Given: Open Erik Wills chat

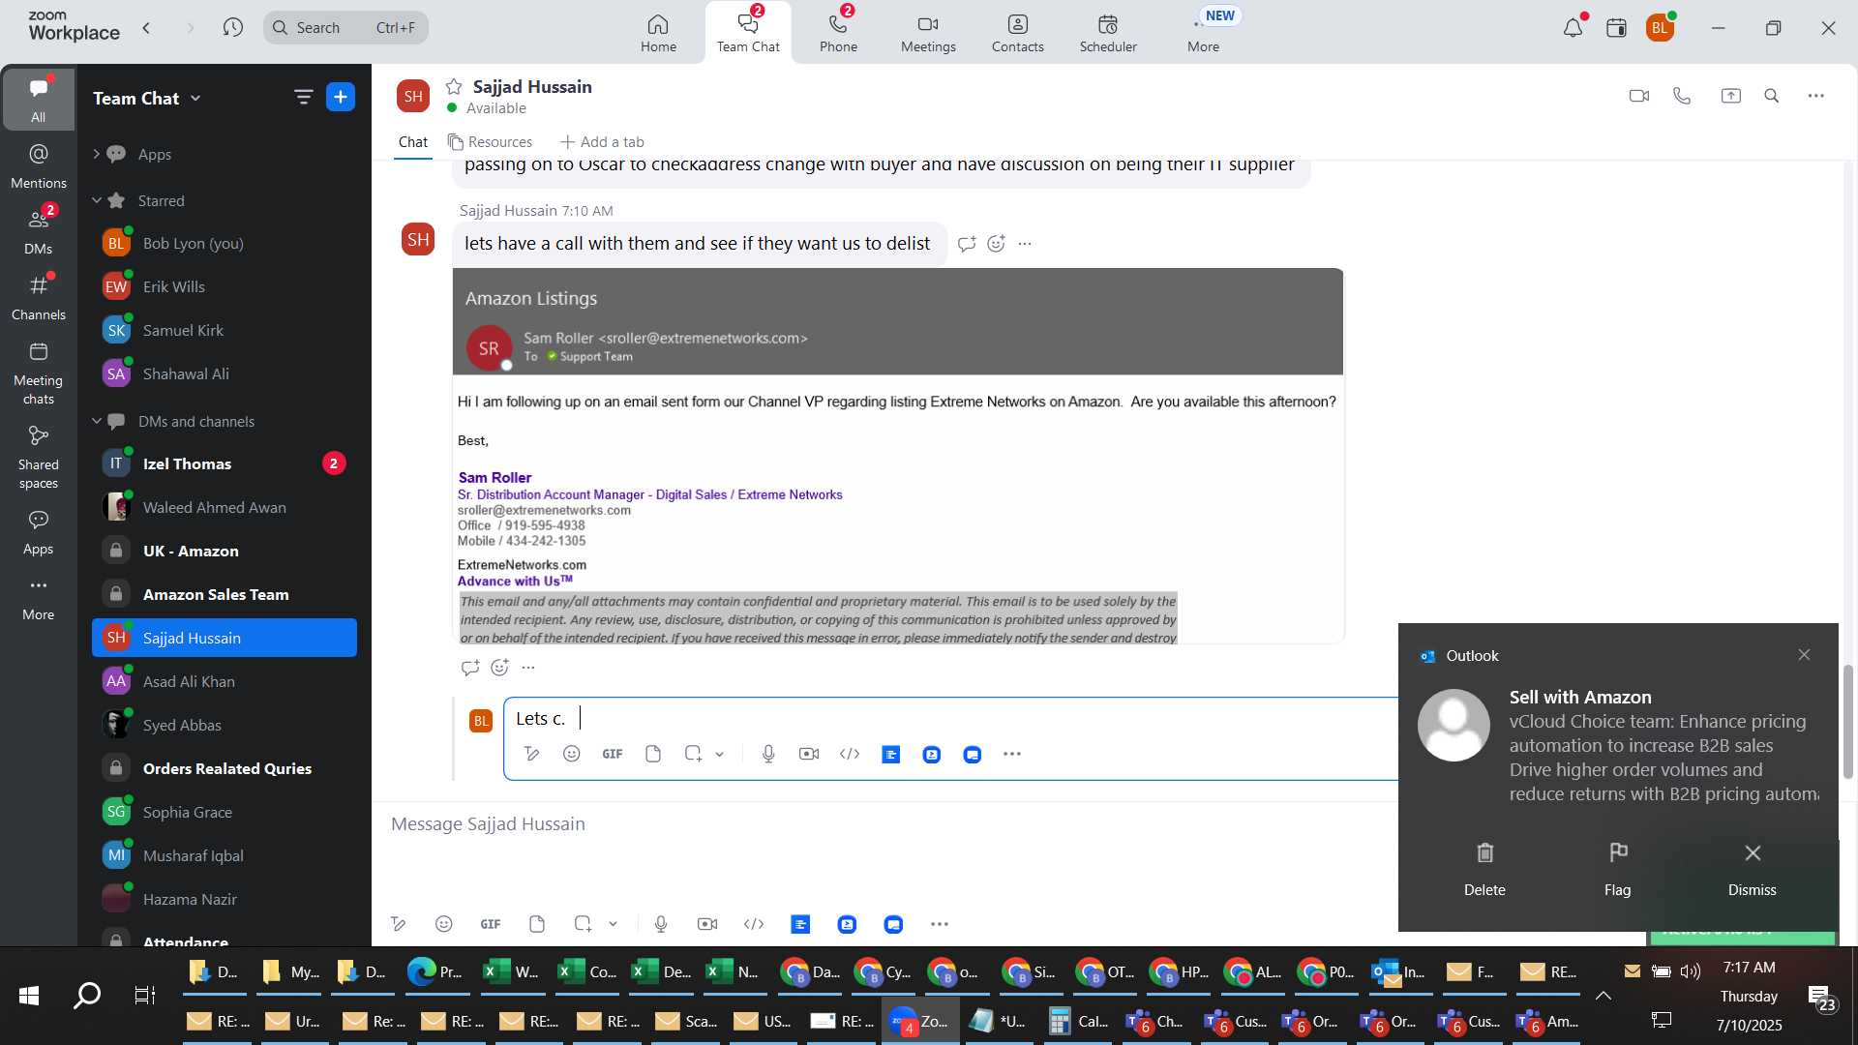Looking at the screenshot, I should pyautogui.click(x=225, y=286).
